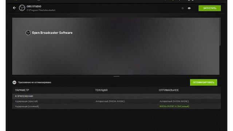Click the OBS STUDIO title text

(x=34, y=7)
